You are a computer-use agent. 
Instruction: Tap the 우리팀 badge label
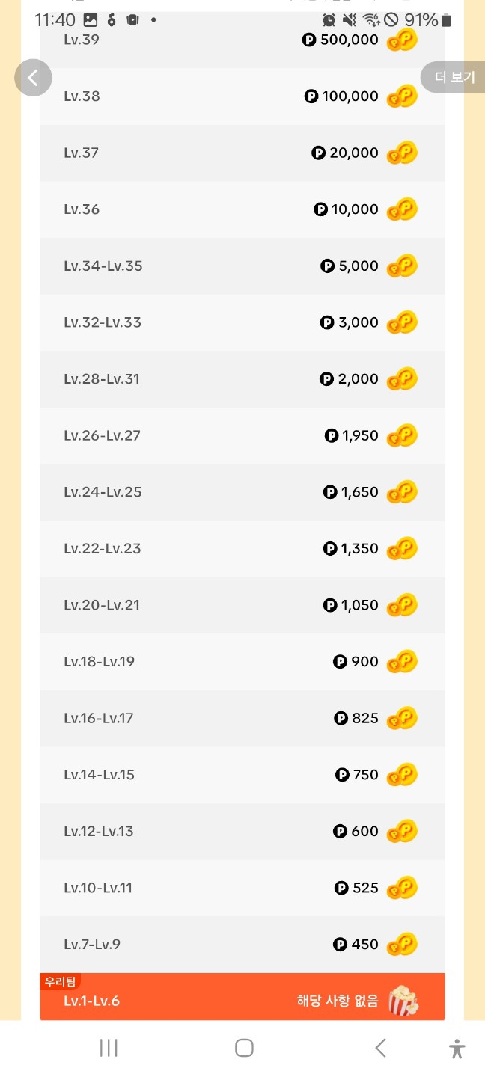[61, 982]
